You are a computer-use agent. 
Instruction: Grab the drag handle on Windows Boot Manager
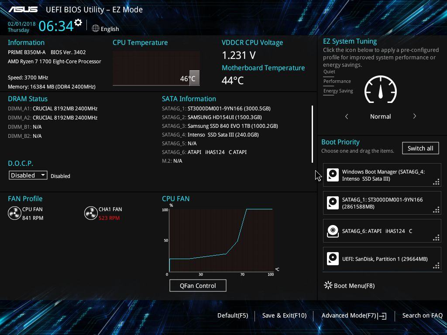[436, 182]
